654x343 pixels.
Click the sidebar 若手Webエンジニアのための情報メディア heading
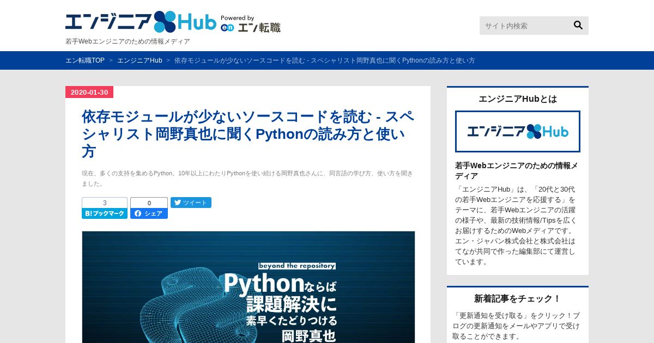tap(517, 171)
